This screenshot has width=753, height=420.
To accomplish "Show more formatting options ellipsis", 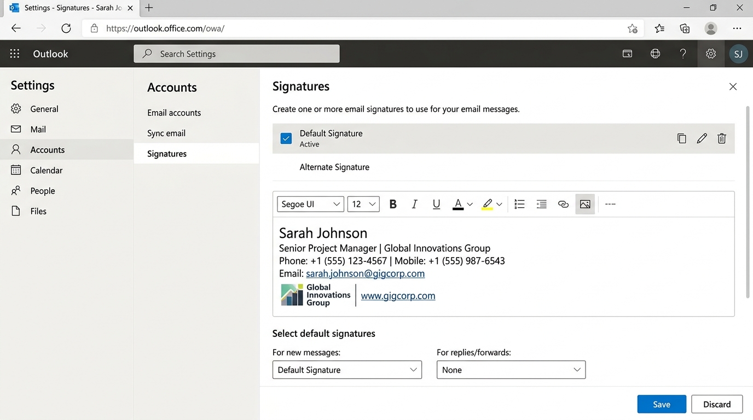I will point(610,204).
